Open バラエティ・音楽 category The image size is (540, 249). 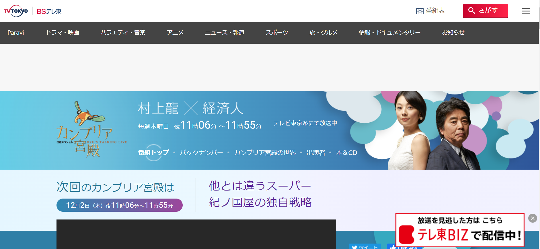pos(123,33)
